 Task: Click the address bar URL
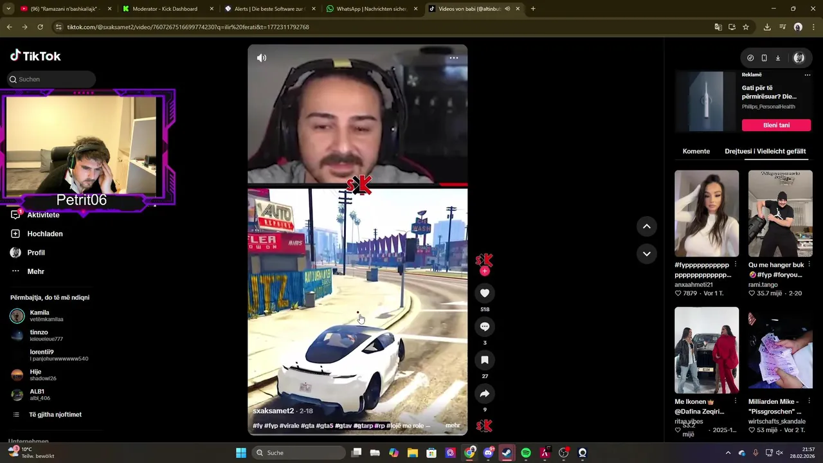pos(188,27)
